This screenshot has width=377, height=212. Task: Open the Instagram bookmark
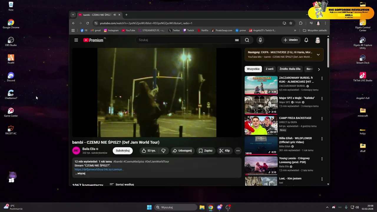(111, 30)
